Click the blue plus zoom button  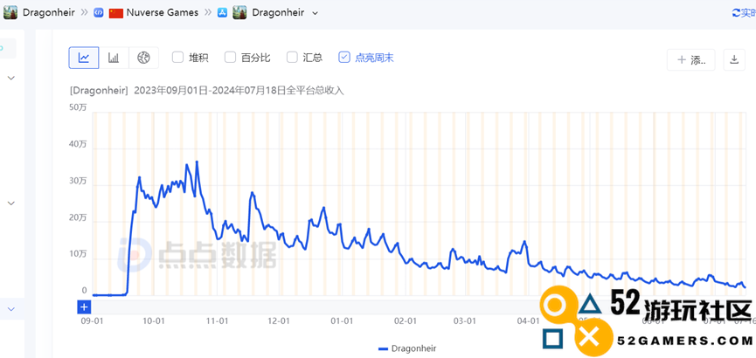pyautogui.click(x=84, y=307)
